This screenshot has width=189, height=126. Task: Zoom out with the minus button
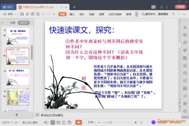[x=99, y=122]
